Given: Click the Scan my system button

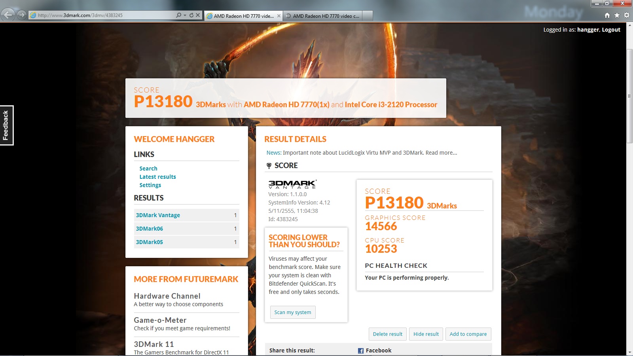Looking at the screenshot, I should pos(293,312).
